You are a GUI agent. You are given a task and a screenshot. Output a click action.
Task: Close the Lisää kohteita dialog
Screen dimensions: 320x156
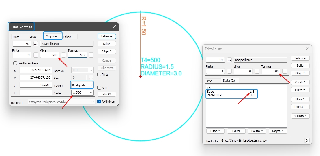[x=114, y=27]
